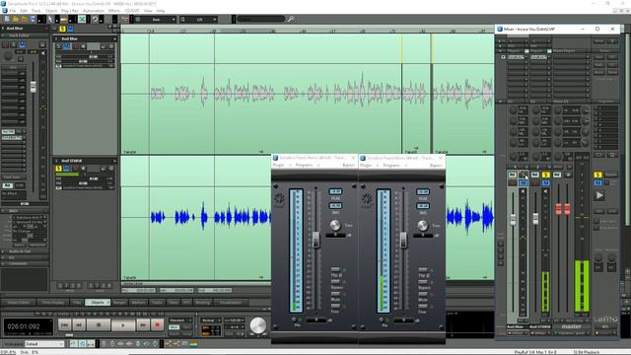This screenshot has height=355, width=631.
Task: Open the File menu
Action: point(13,11)
